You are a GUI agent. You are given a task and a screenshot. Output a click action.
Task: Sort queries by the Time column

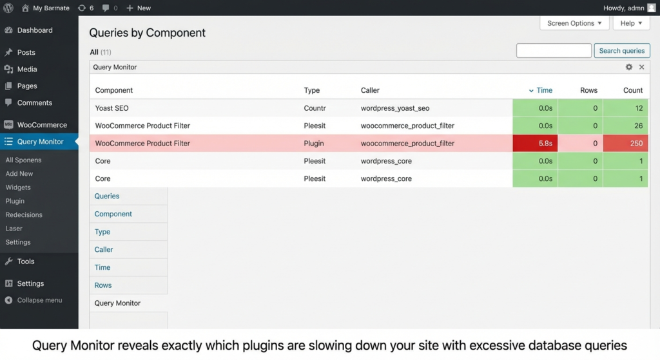point(544,90)
